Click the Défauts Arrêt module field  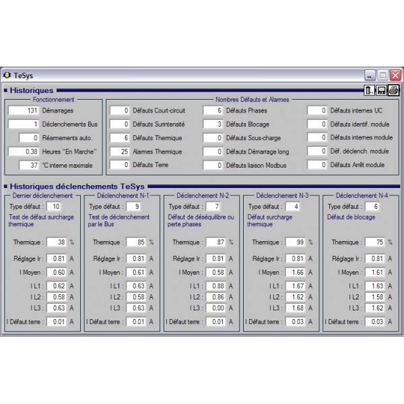click(x=317, y=165)
